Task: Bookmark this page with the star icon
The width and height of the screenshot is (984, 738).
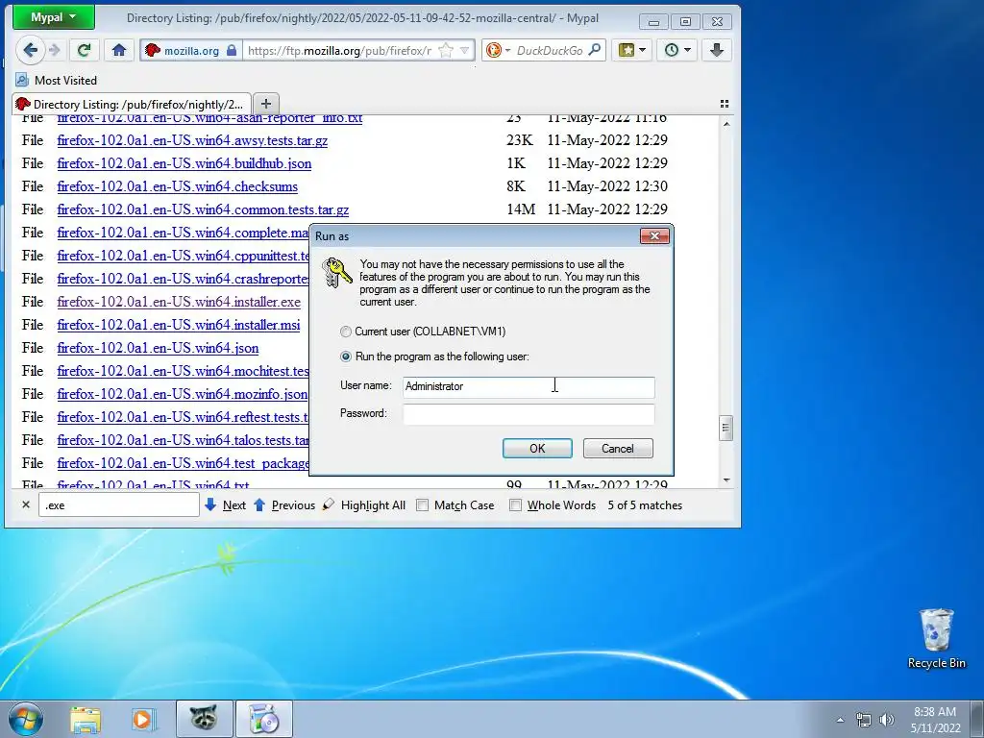Action: pyautogui.click(x=446, y=50)
